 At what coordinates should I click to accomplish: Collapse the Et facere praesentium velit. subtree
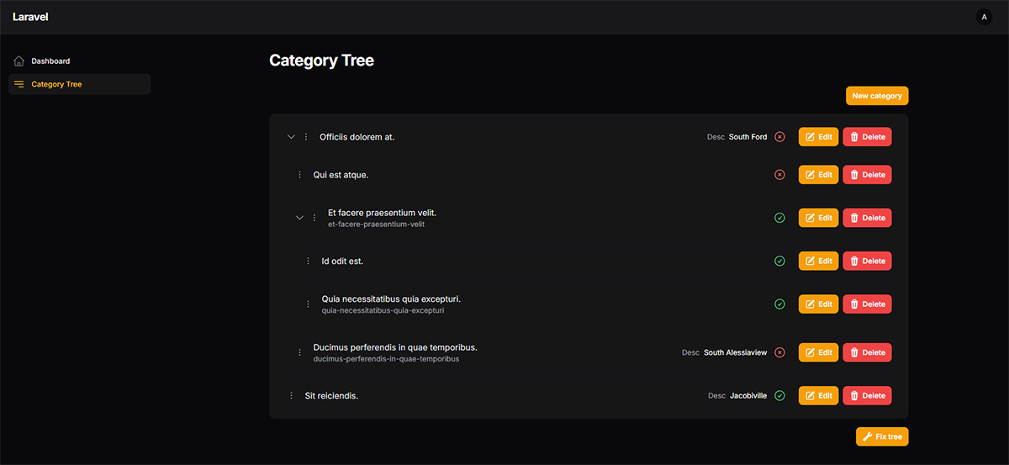click(x=299, y=218)
